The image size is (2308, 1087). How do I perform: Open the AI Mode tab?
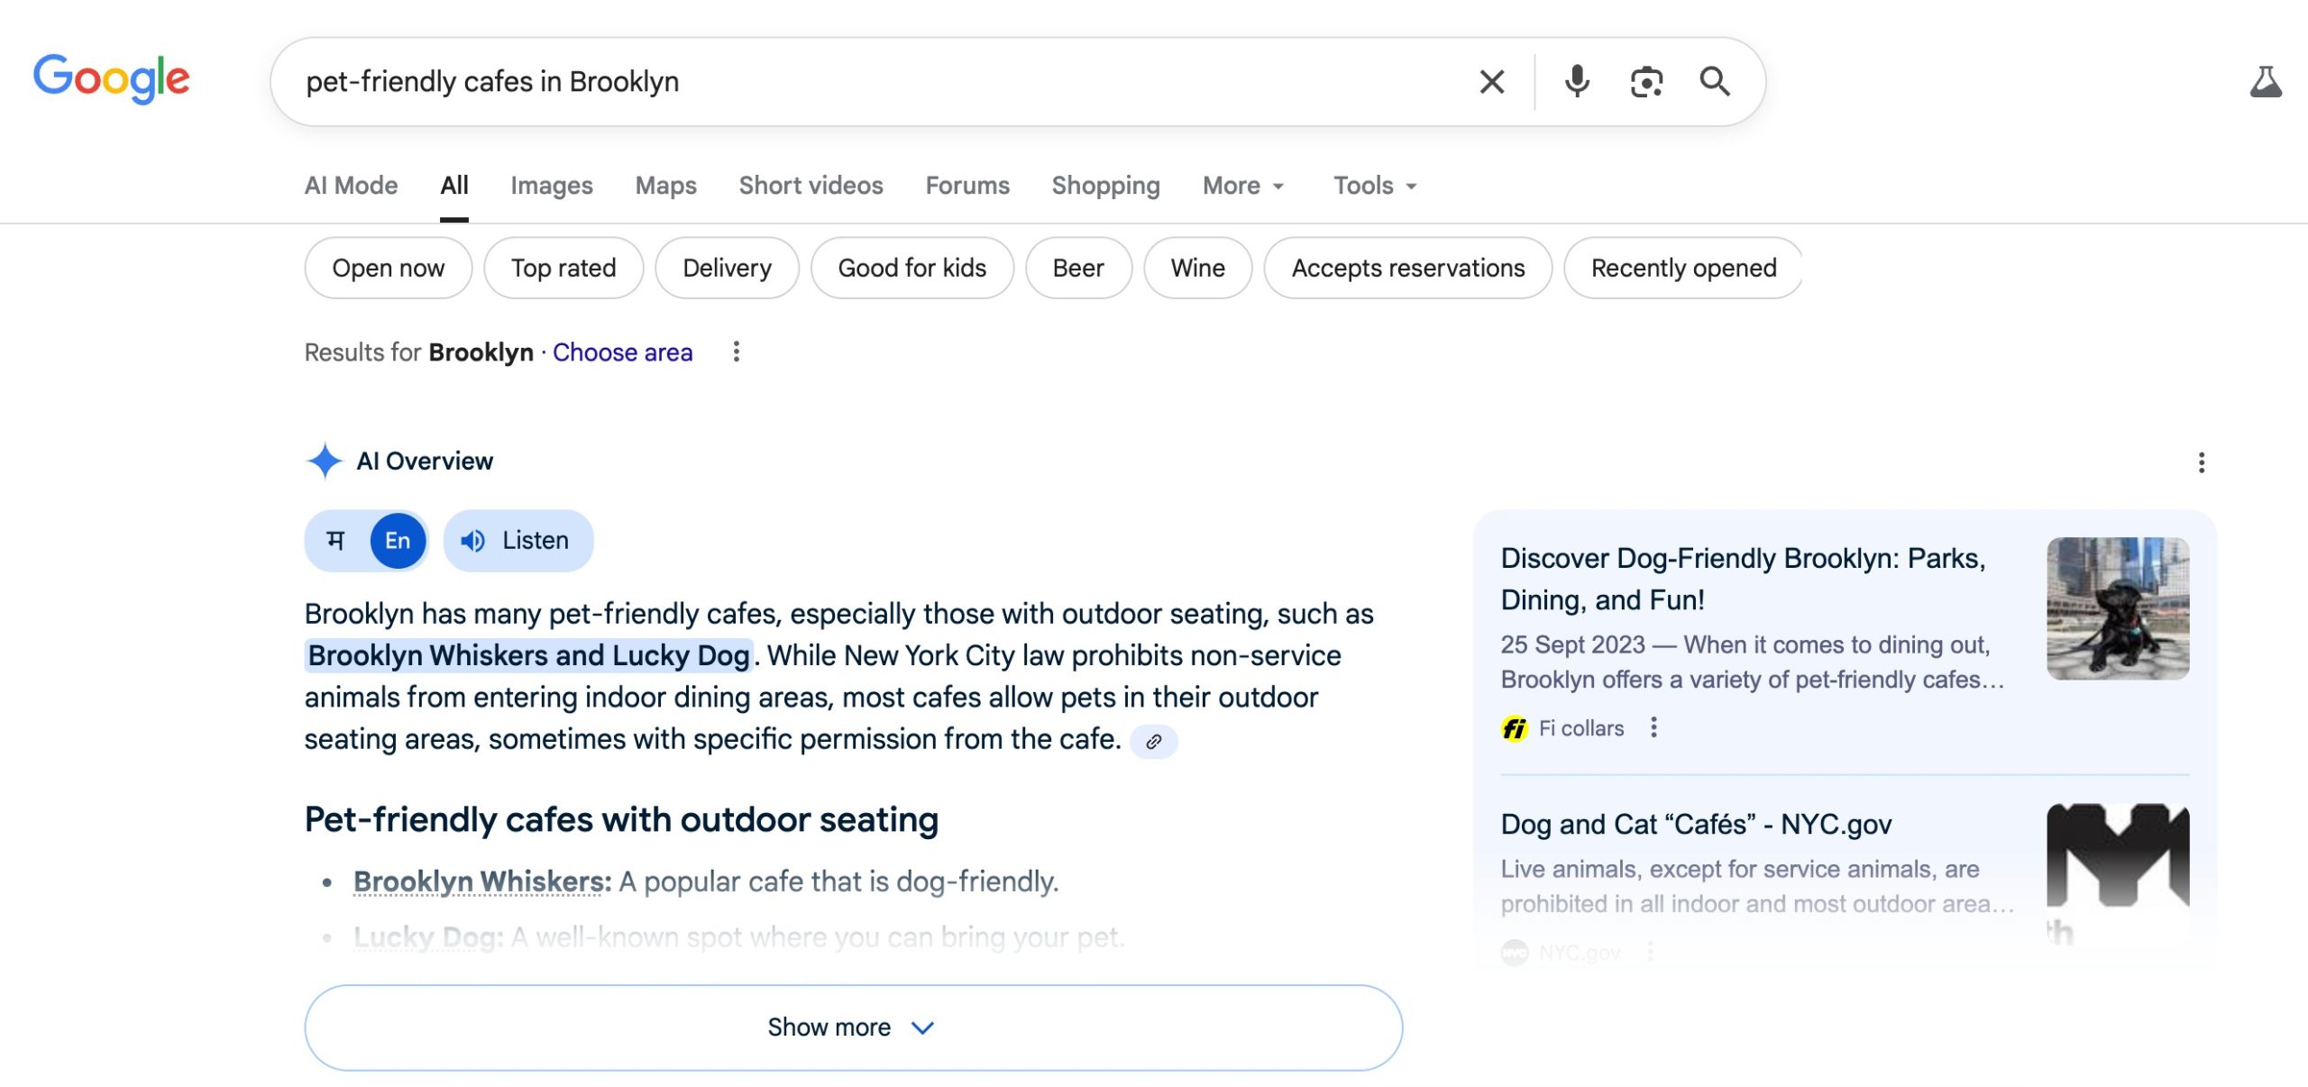[351, 186]
